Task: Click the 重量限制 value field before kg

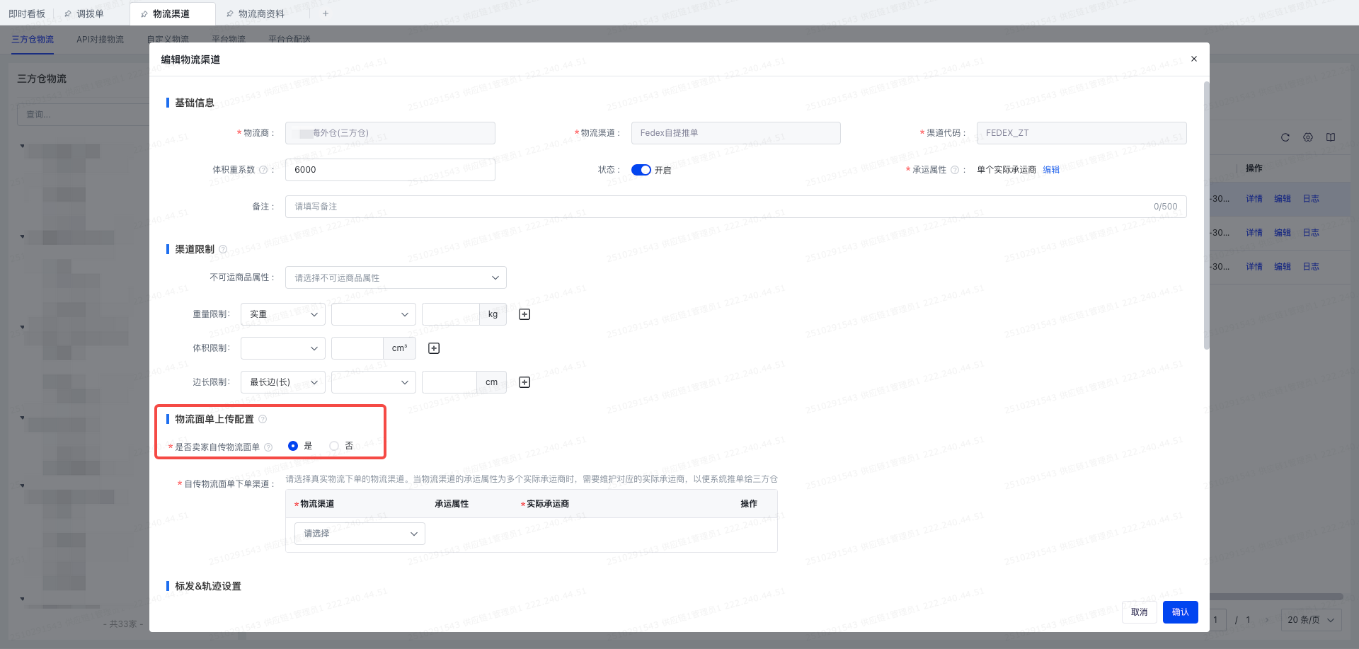Action: pos(450,314)
